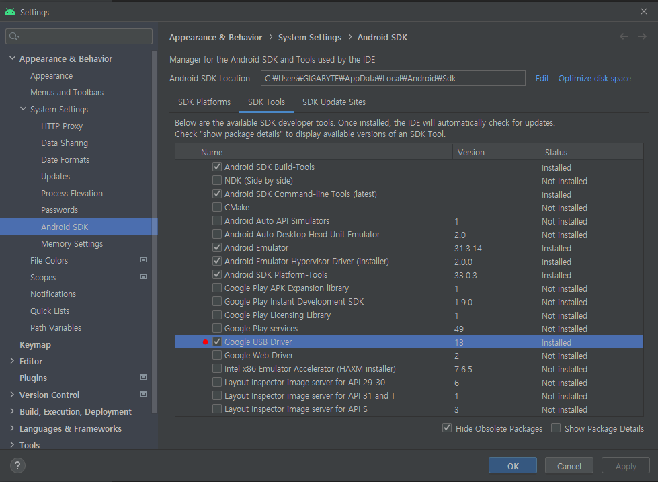Click version 33.0.3 of Platform-Tools

click(x=465, y=275)
